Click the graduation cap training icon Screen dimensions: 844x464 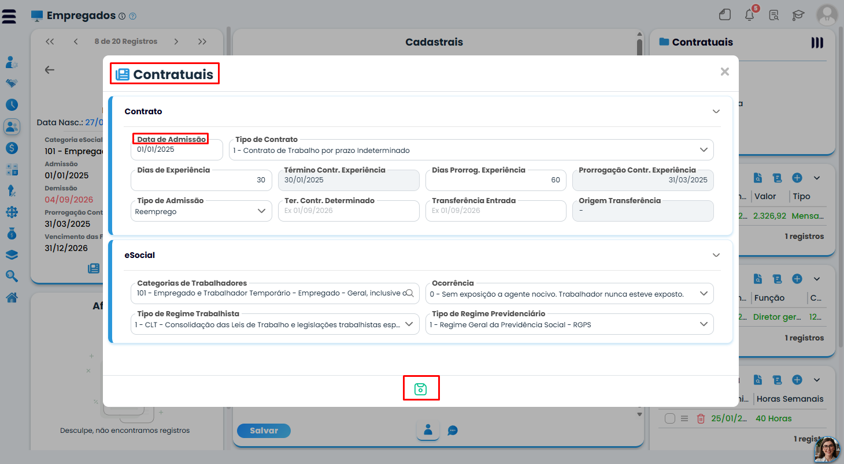[x=798, y=15]
